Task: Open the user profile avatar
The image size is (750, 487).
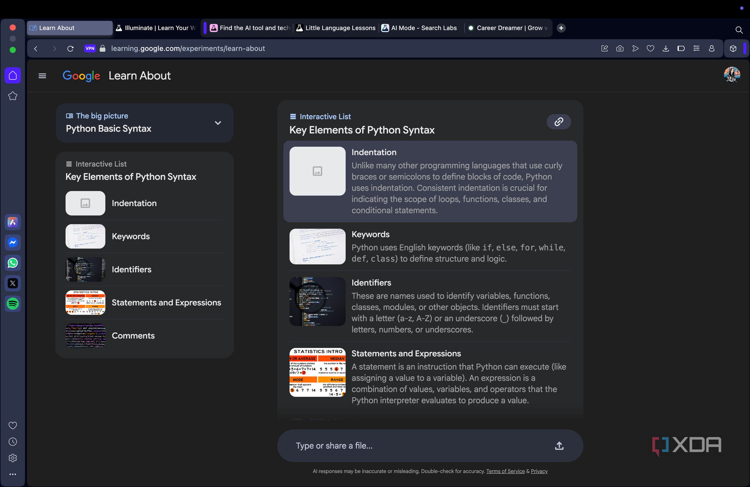Action: (x=732, y=75)
